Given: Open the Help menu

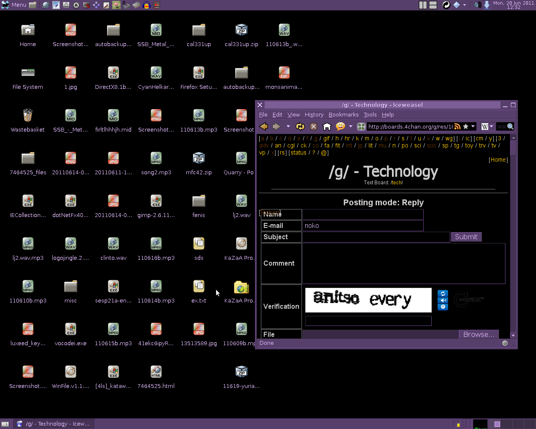Looking at the screenshot, I should point(388,114).
